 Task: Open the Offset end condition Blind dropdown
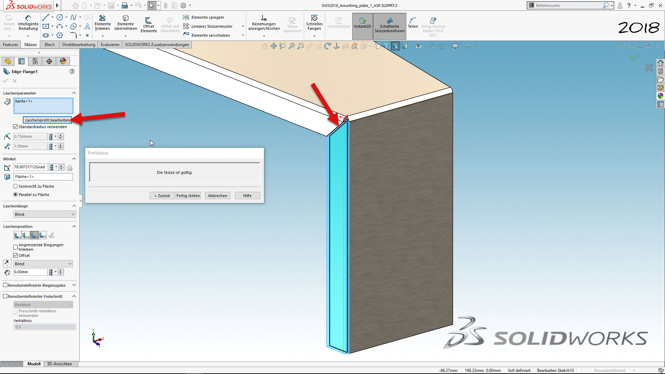point(43,264)
